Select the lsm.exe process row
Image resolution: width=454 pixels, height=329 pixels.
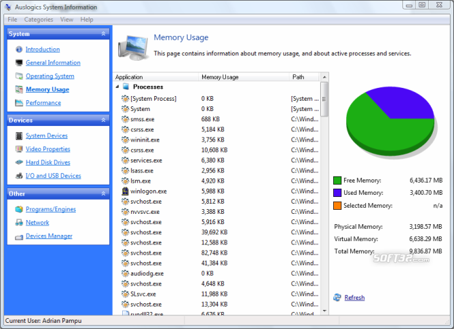pyautogui.click(x=216, y=181)
